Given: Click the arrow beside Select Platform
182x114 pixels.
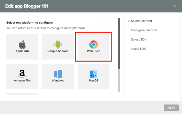Looking at the screenshot, I should tap(128, 21).
